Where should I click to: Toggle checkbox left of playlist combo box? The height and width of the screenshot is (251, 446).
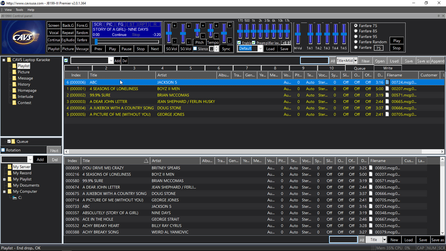(x=66, y=61)
